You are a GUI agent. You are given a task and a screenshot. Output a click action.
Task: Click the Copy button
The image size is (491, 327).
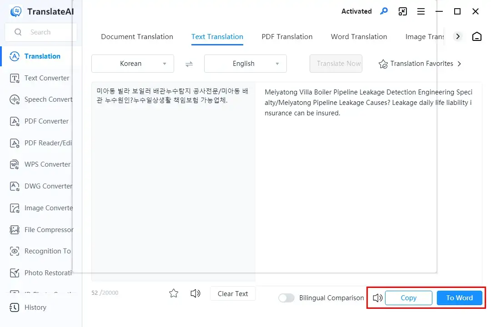pos(408,298)
